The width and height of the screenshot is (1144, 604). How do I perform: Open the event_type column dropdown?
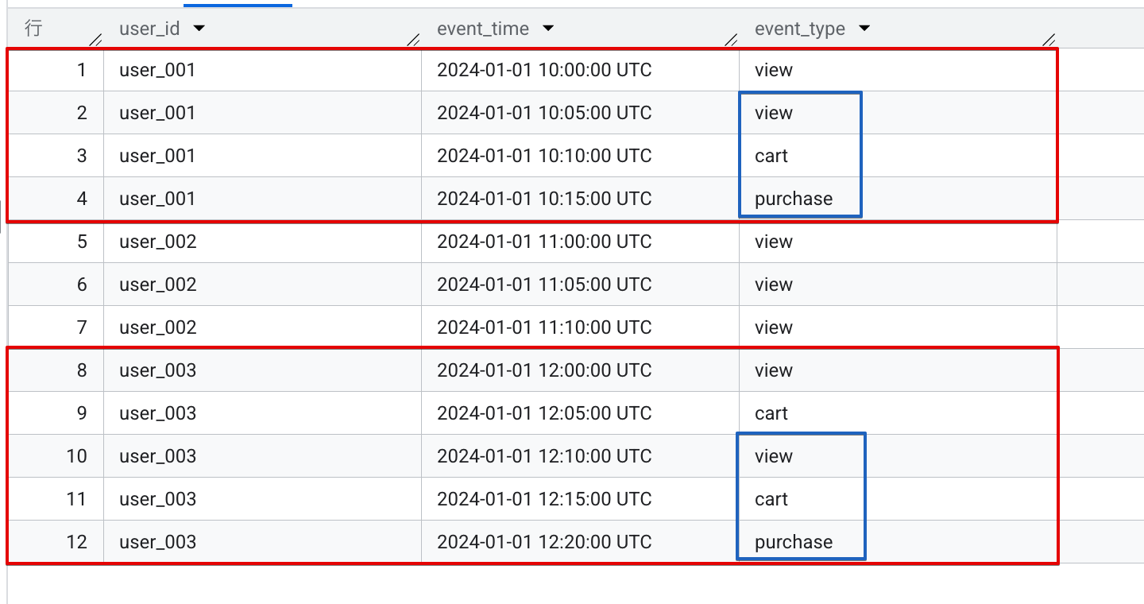(864, 29)
